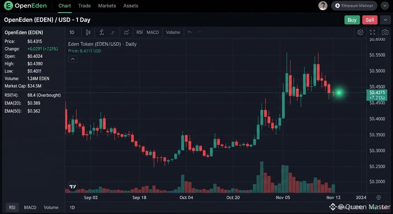Click the OpenEden (EDEN) sidebar heading
Viewport: 393px width, 214px height.
(x=24, y=33)
